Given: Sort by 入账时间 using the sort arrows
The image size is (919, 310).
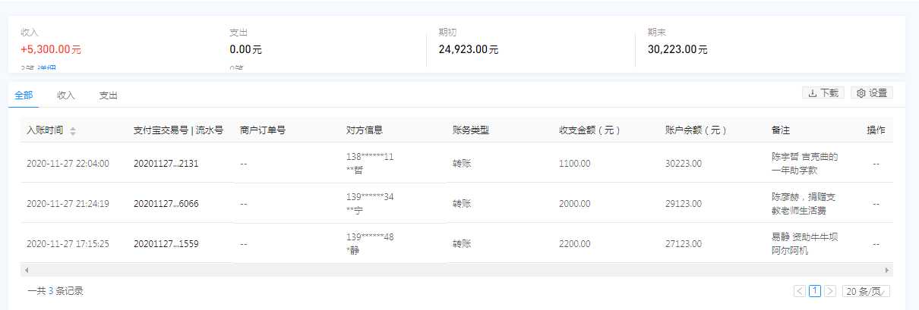Looking at the screenshot, I should tap(73, 131).
